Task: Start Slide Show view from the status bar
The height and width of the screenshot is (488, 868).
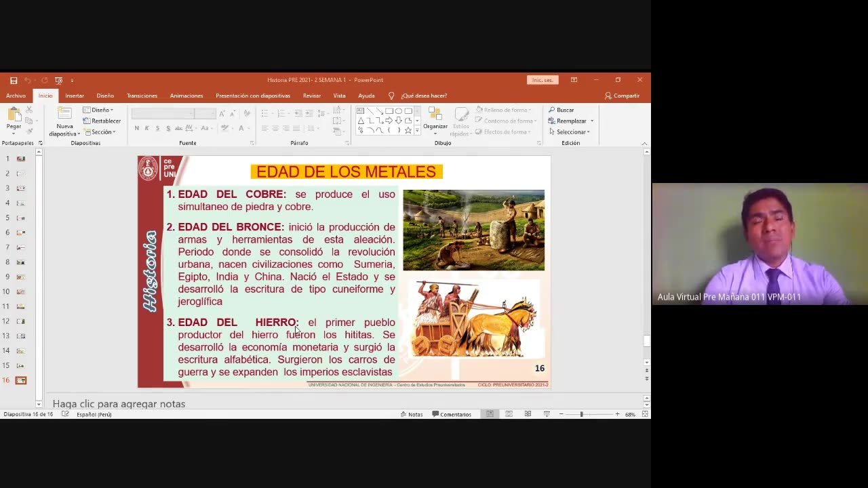Action: (547, 414)
